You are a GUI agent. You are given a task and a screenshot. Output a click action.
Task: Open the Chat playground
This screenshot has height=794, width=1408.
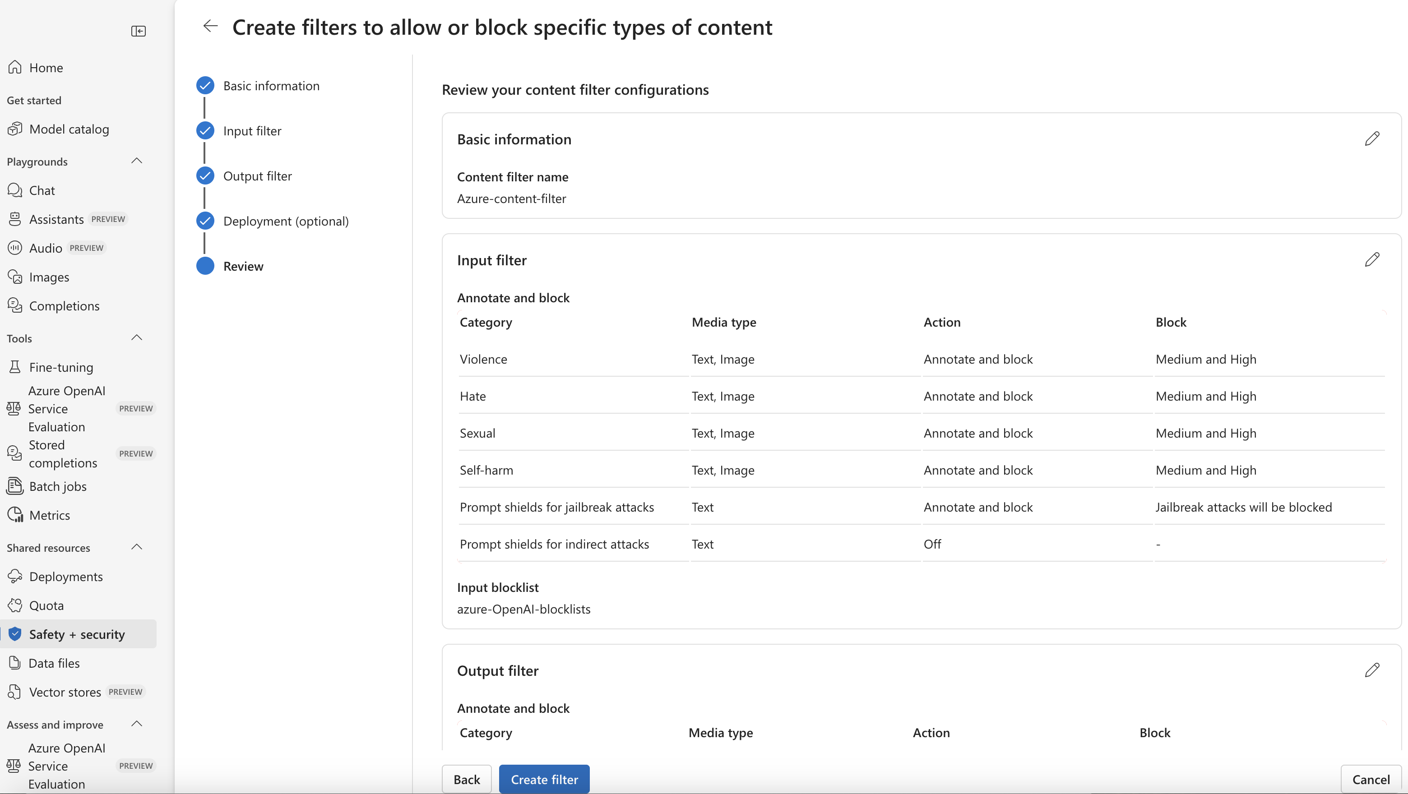coord(42,190)
